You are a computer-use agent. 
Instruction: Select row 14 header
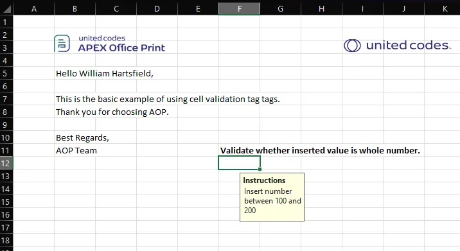6,189
